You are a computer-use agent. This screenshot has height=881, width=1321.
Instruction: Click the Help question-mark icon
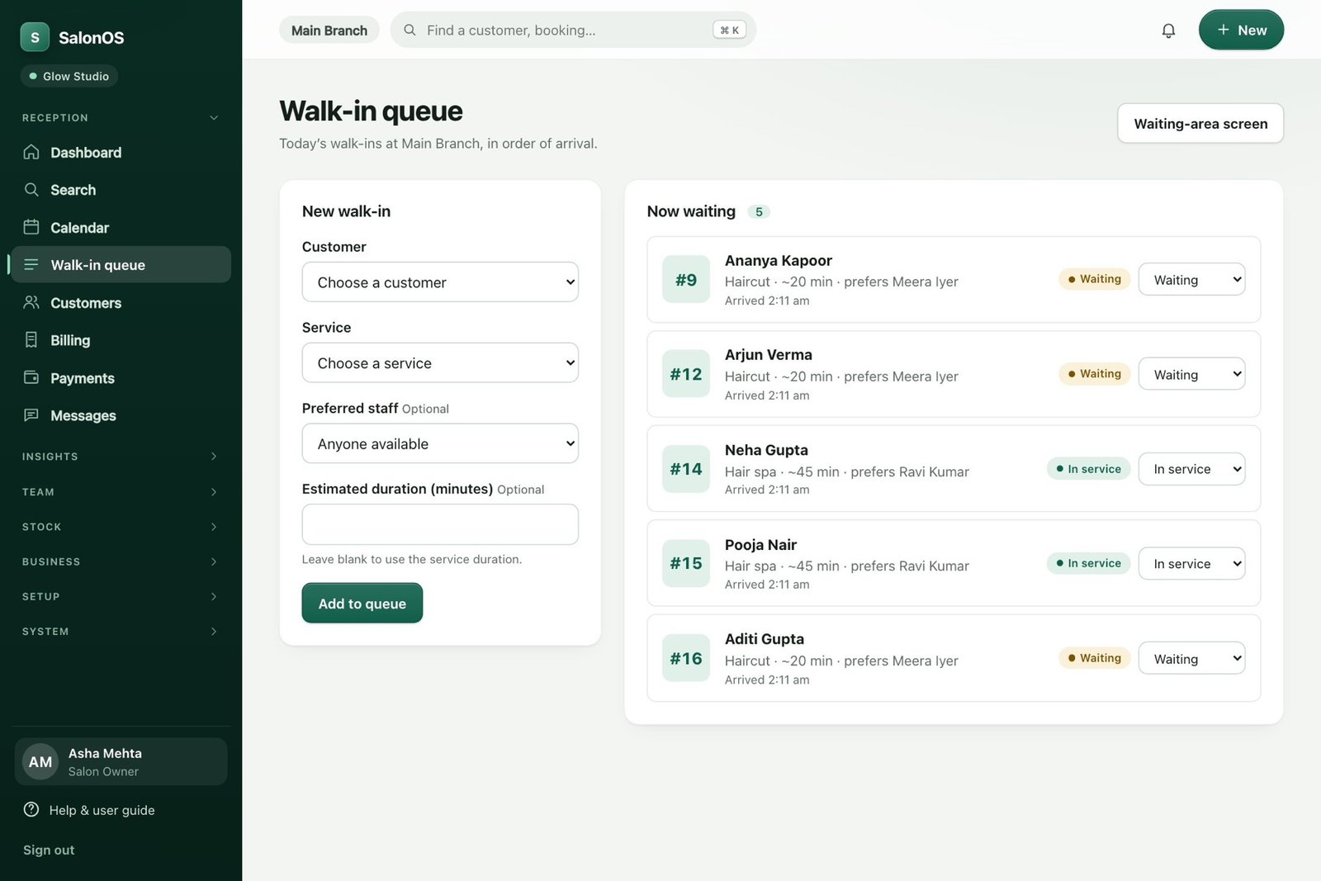point(31,809)
